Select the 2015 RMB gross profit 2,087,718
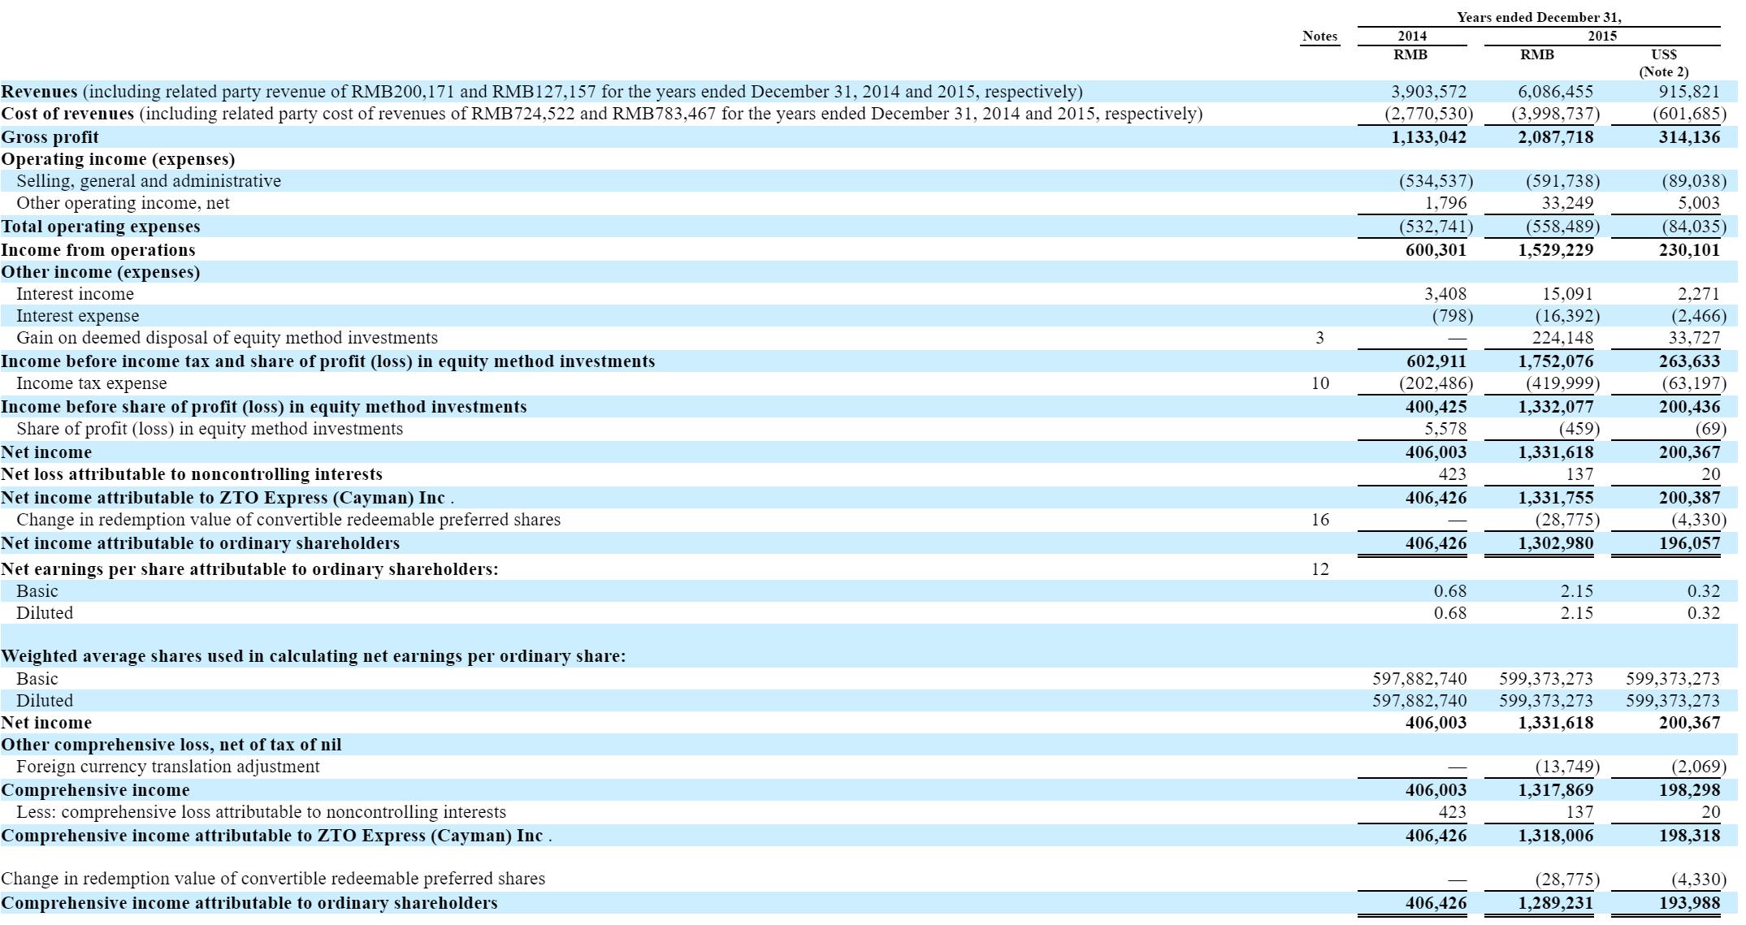1746x925 pixels. [x=1555, y=137]
